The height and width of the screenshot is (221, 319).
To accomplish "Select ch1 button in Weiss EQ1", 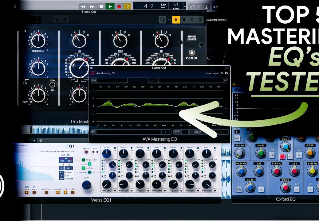I will pos(65,192).
